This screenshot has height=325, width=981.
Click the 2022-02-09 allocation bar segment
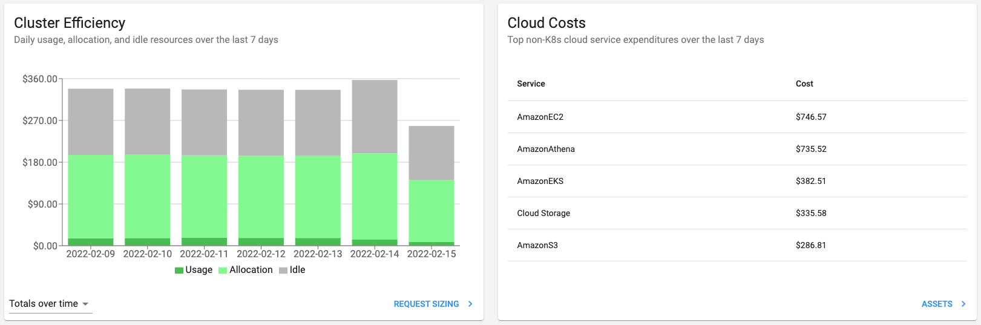91,197
